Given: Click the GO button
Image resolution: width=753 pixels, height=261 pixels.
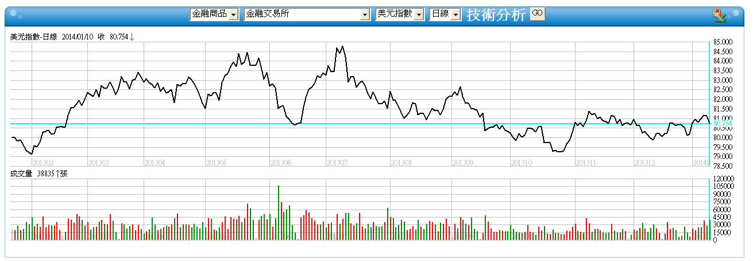Looking at the screenshot, I should tap(537, 13).
